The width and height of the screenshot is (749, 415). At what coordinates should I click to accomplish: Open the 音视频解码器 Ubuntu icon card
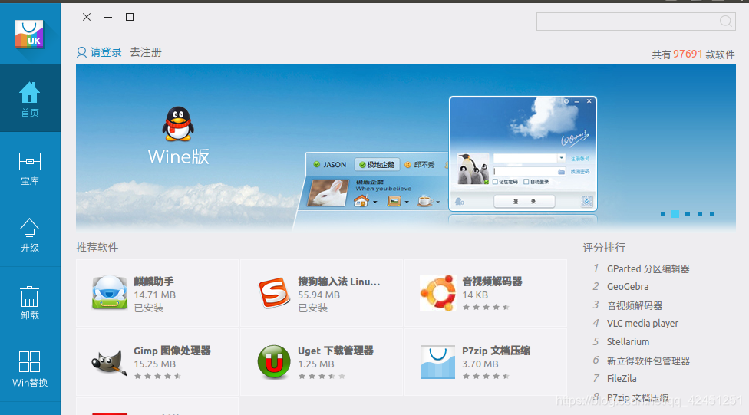(438, 293)
